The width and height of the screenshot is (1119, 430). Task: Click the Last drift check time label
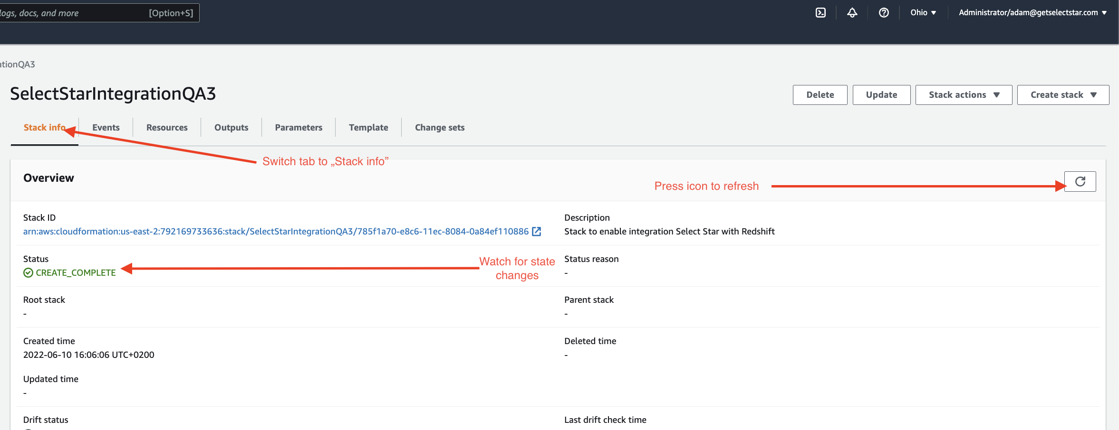click(605, 420)
